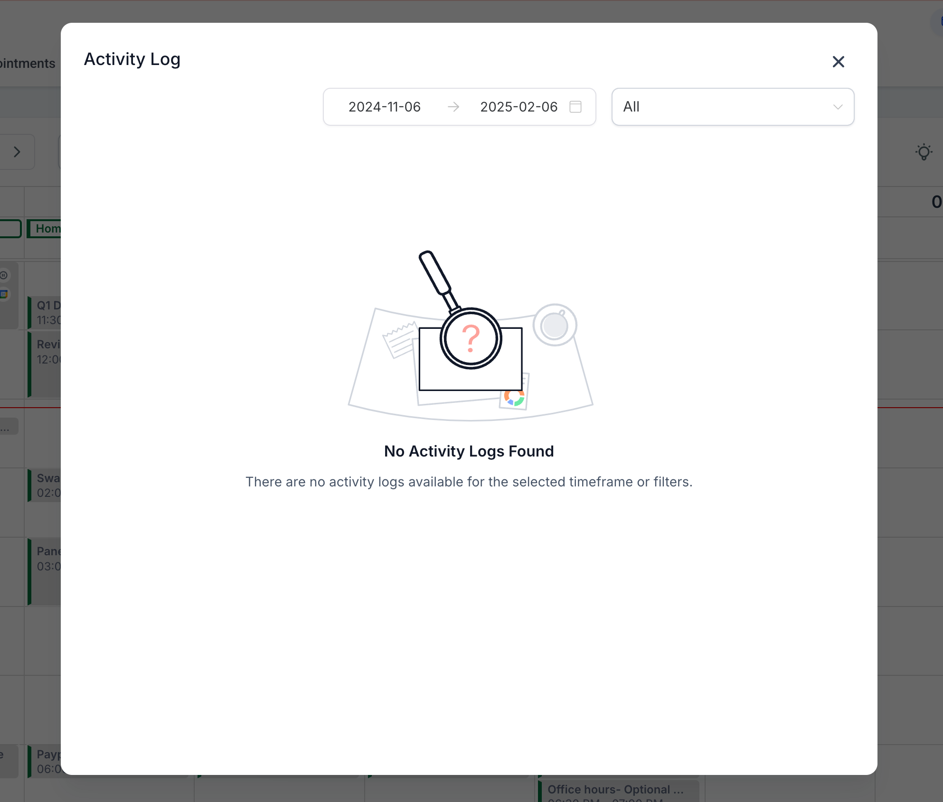This screenshot has height=802, width=943.
Task: Click the lightbulb icon behind the dialog
Action: (924, 152)
